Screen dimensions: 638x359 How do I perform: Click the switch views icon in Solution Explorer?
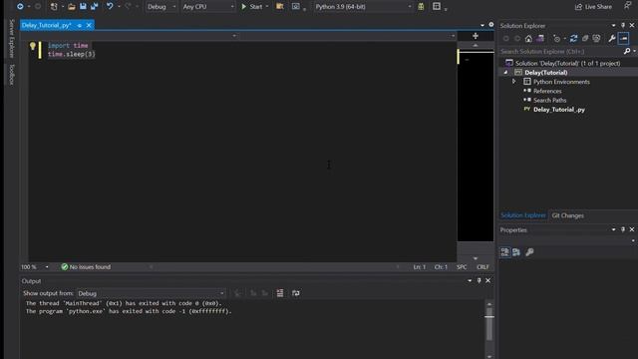pos(540,39)
